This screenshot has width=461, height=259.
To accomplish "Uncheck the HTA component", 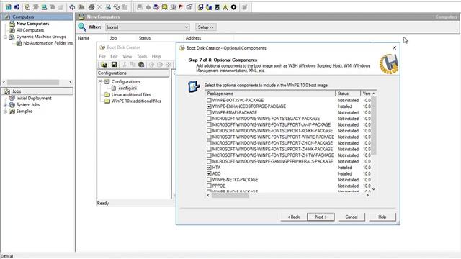I will click(x=209, y=168).
